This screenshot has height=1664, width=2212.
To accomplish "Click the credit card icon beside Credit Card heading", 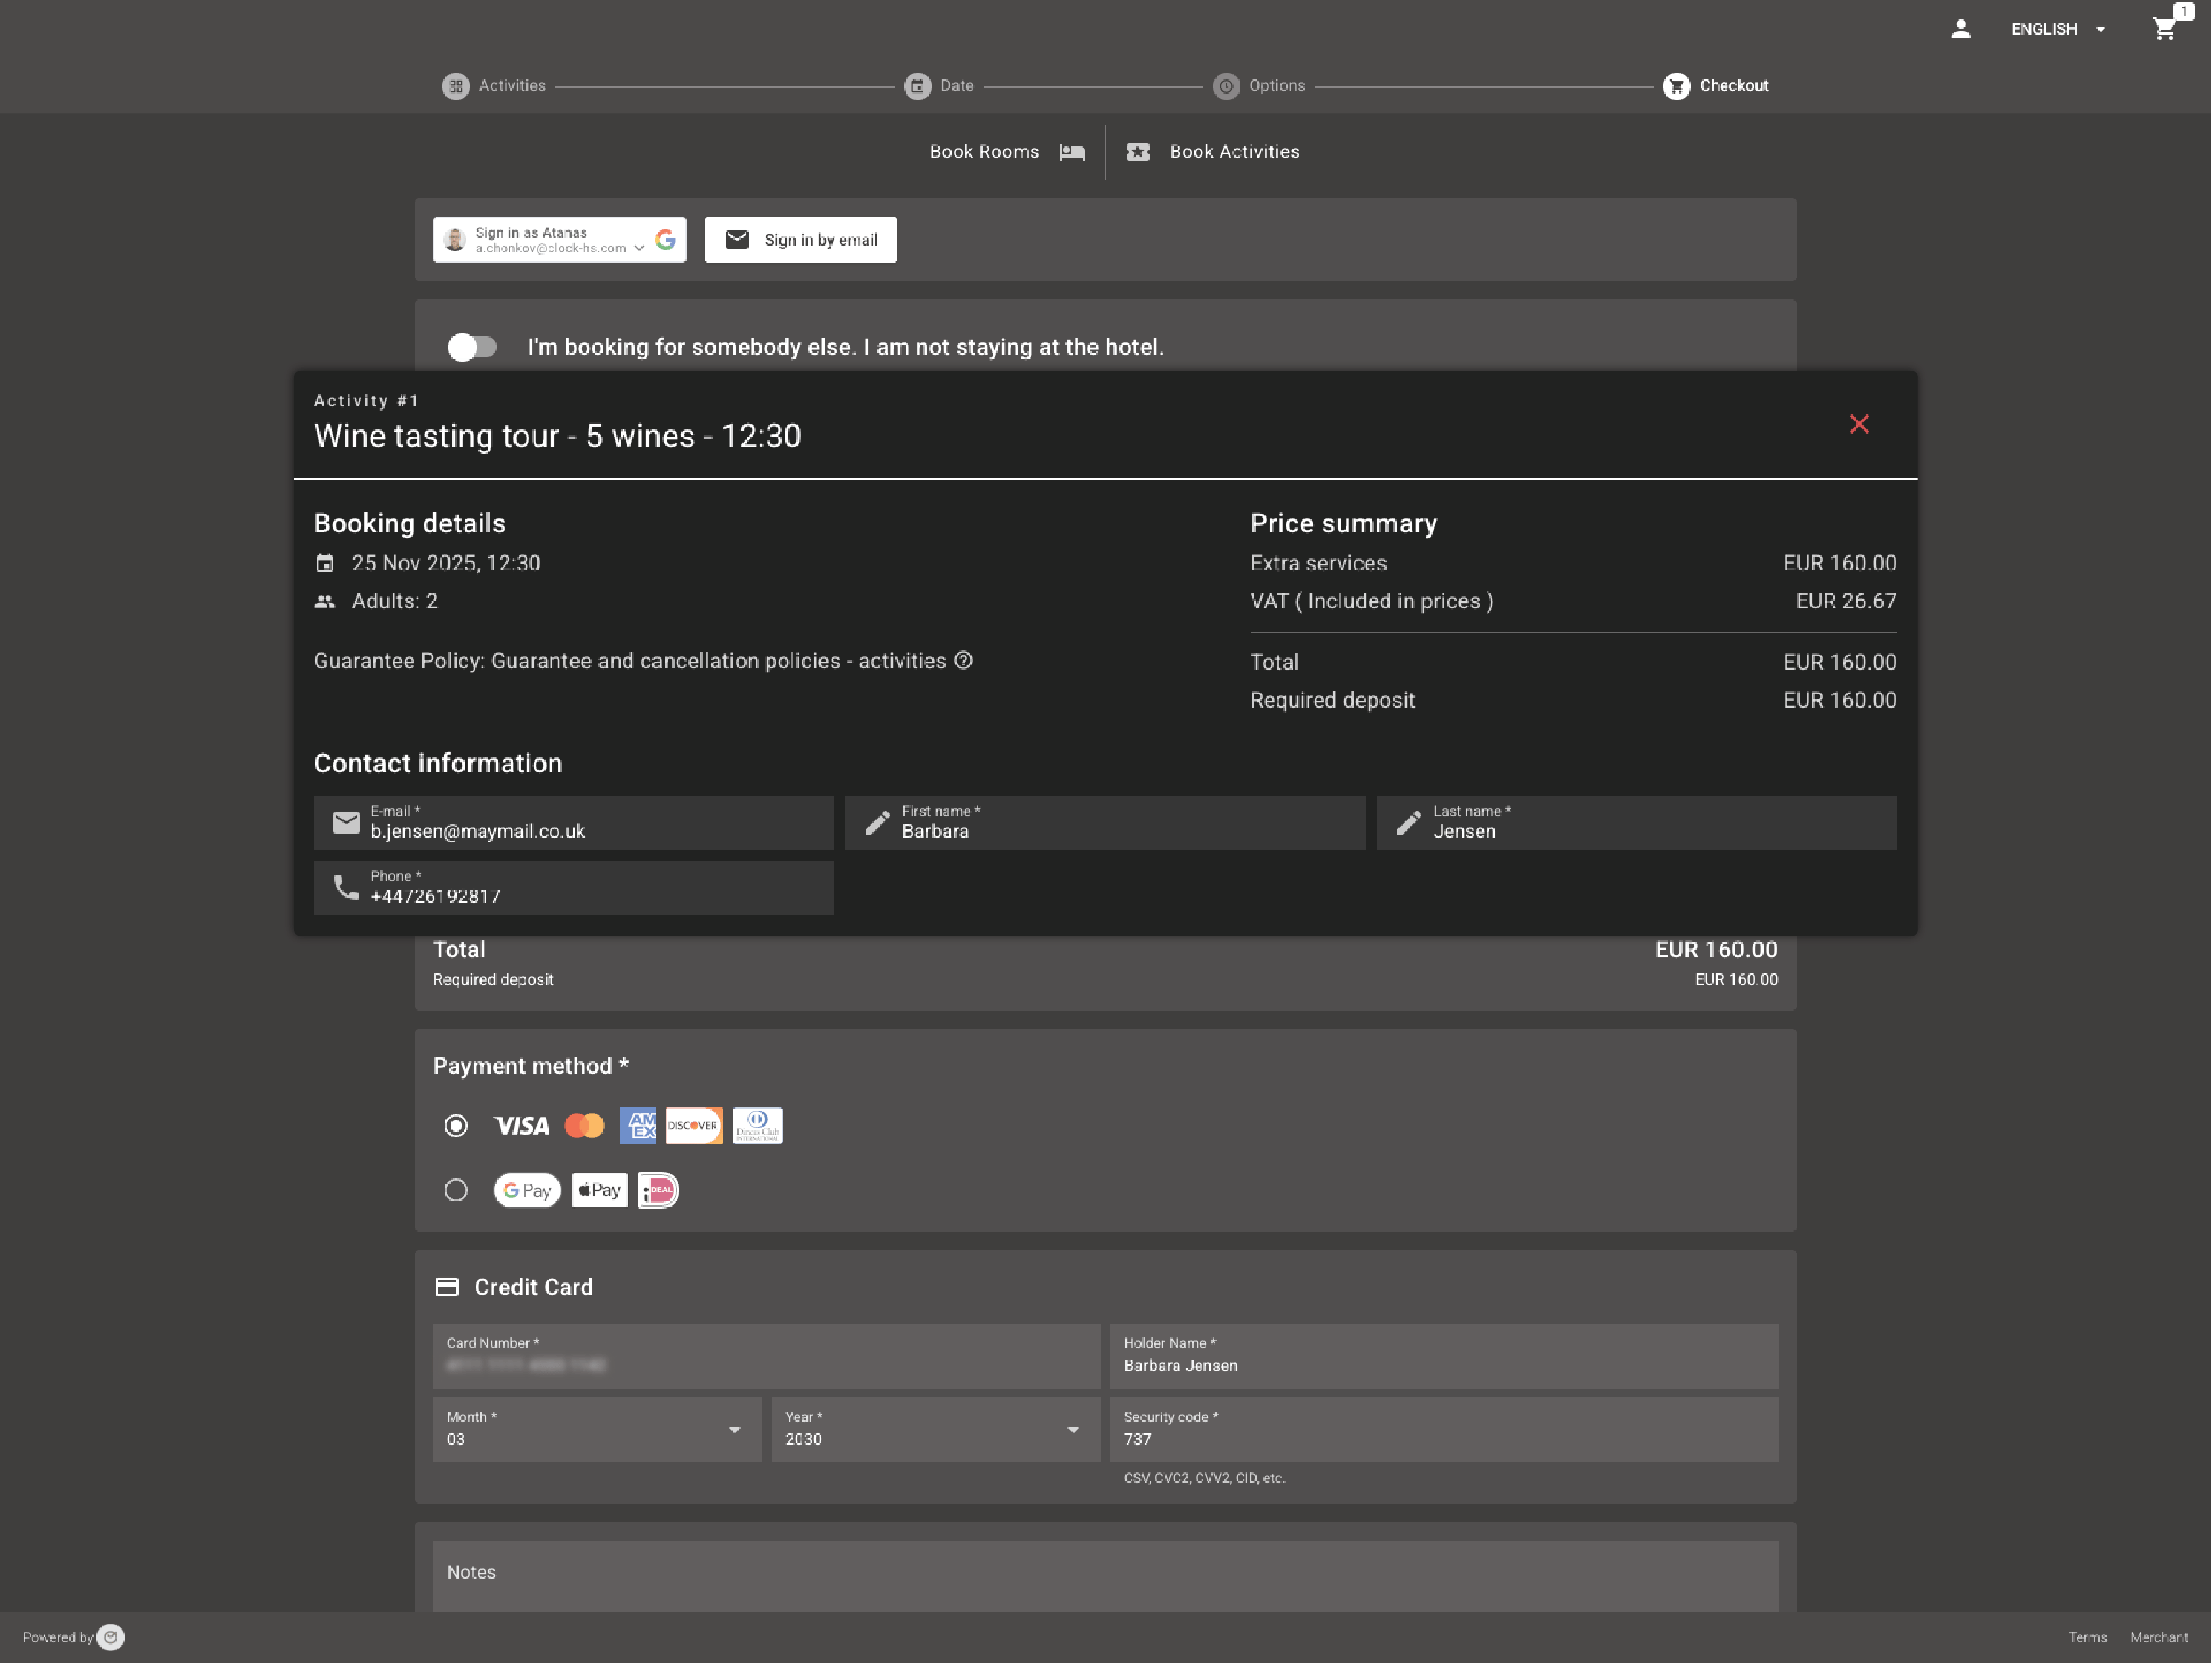I will tap(447, 1287).
